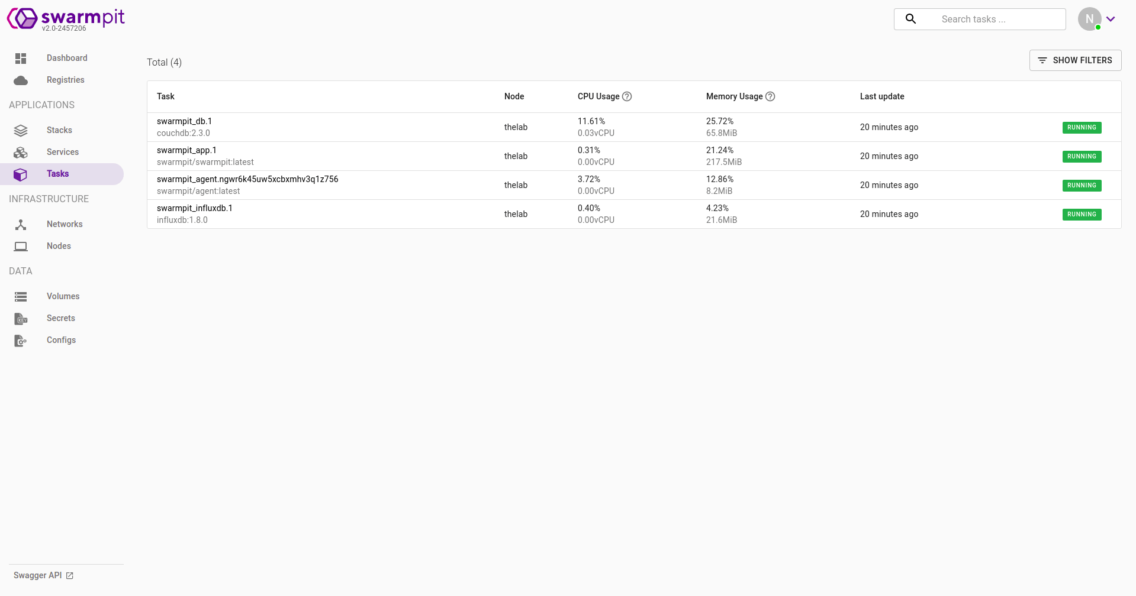1136x596 pixels.
Task: Go to Registries page
Action: pos(62,80)
